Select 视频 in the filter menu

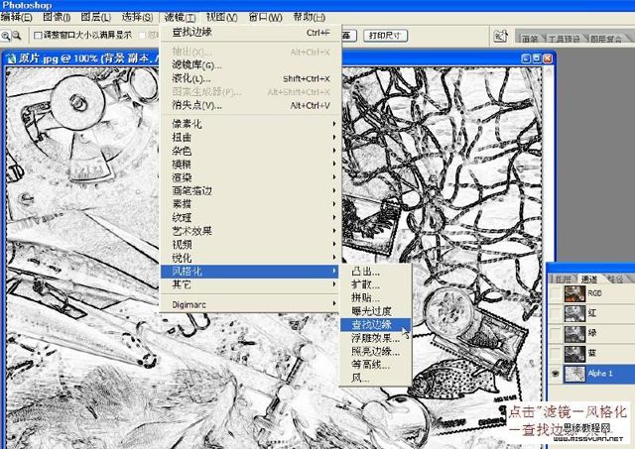tap(251, 244)
